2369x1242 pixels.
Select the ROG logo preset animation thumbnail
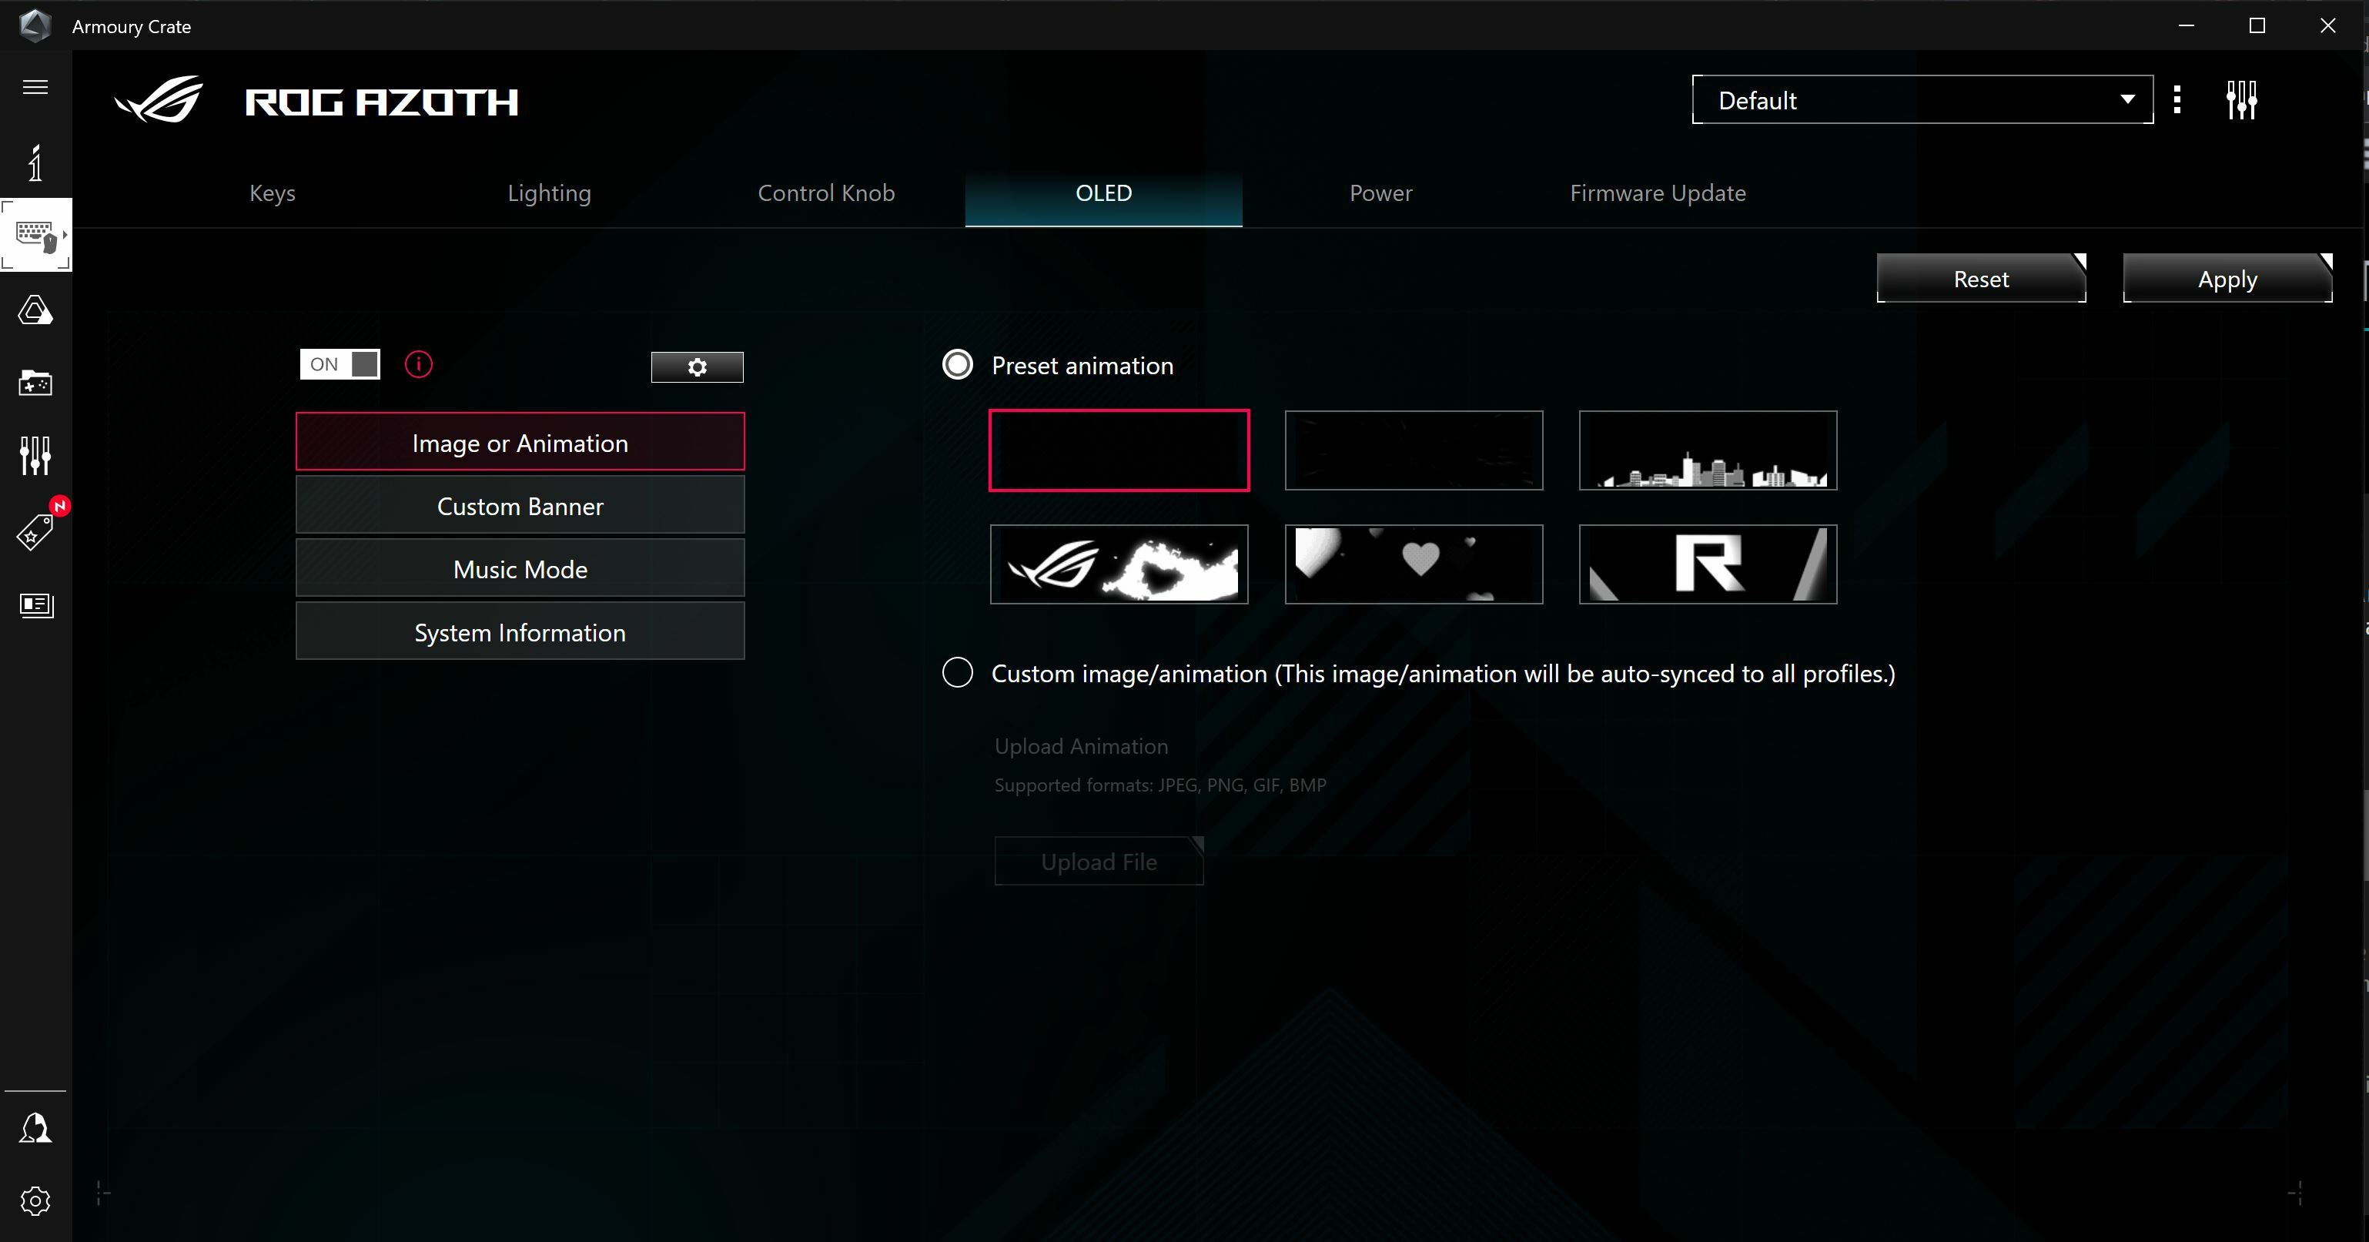[1118, 565]
